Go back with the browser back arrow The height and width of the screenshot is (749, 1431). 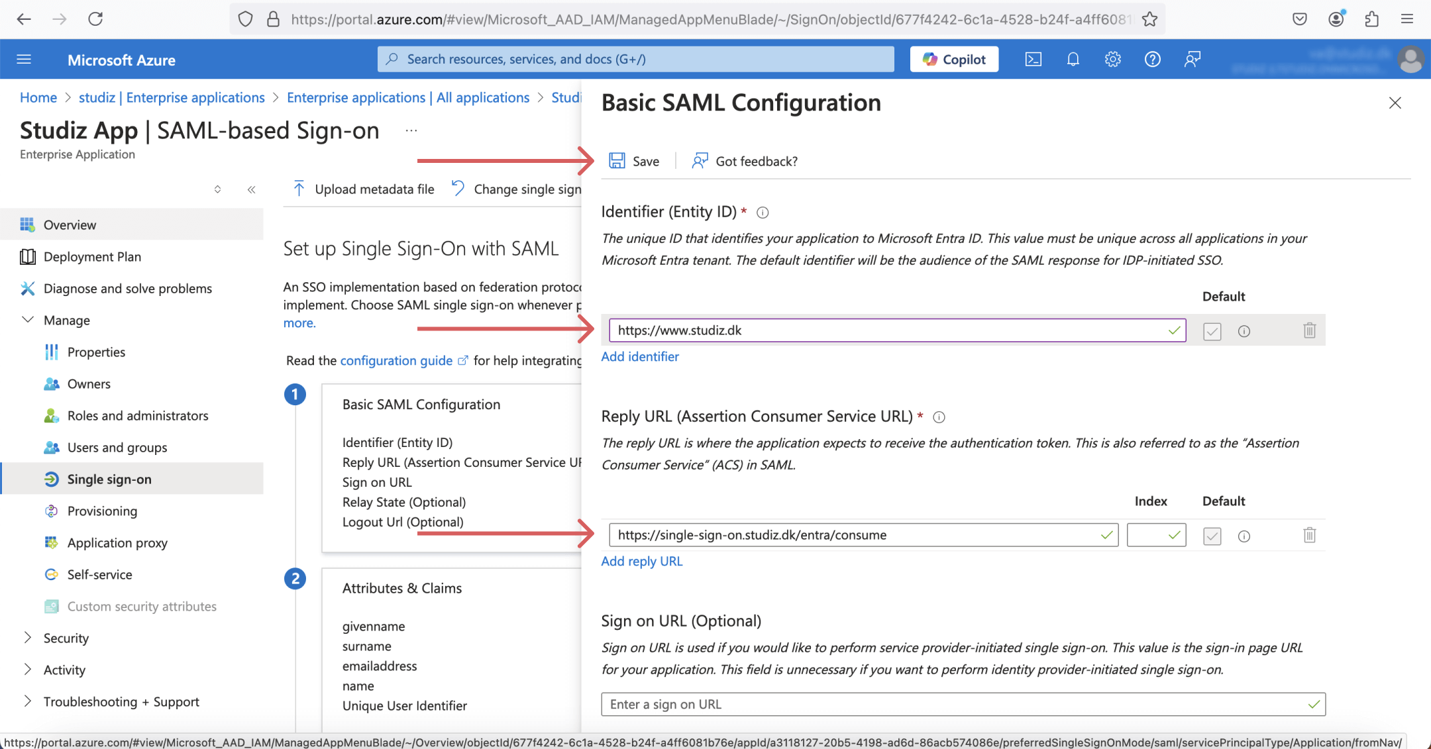(24, 19)
